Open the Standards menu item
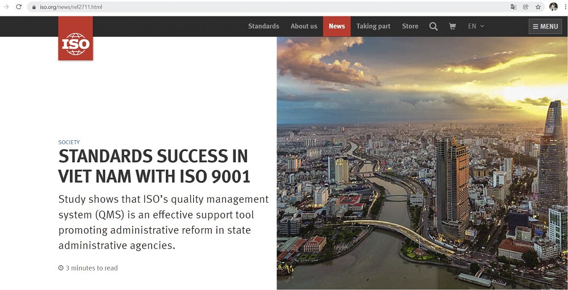This screenshot has height=290, width=568. [x=264, y=26]
